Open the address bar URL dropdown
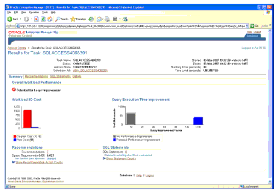The image size is (277, 193). (x=247, y=26)
